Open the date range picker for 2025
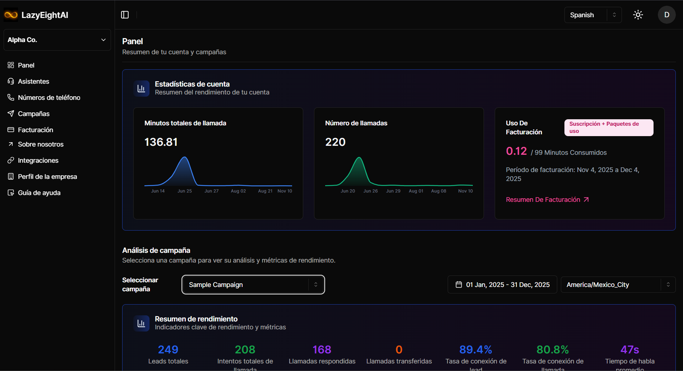The height and width of the screenshot is (371, 683). click(x=502, y=285)
